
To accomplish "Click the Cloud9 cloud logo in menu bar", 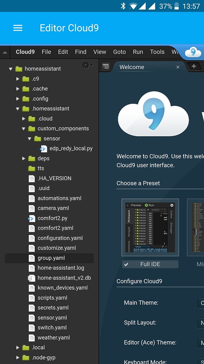I will point(193,52).
